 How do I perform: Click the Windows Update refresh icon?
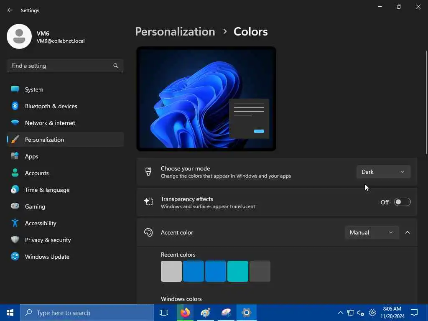click(15, 256)
